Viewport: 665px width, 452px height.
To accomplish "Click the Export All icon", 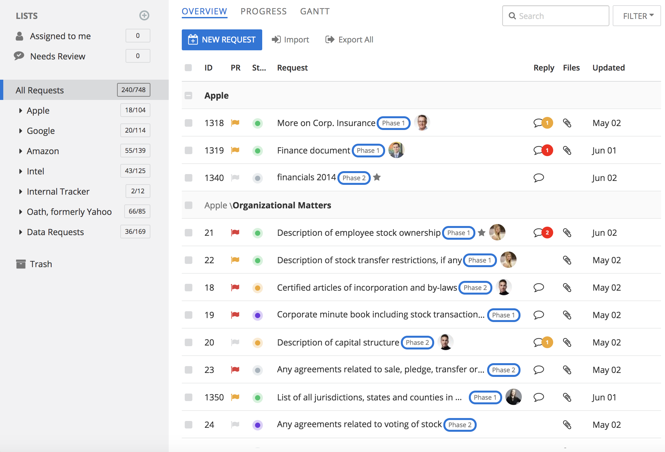I will [330, 40].
